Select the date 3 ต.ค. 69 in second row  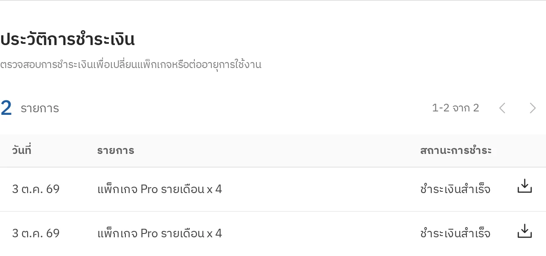36,233
